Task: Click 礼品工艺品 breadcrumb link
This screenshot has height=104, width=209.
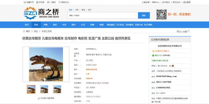Action: coord(47,31)
